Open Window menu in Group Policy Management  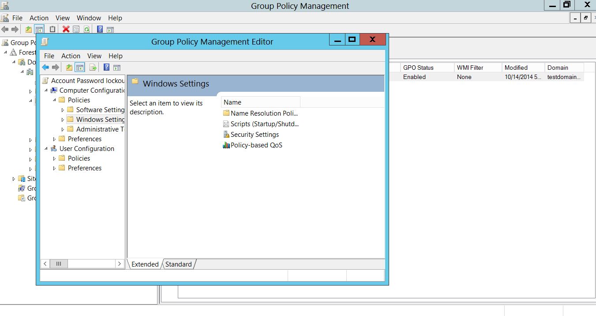point(89,18)
